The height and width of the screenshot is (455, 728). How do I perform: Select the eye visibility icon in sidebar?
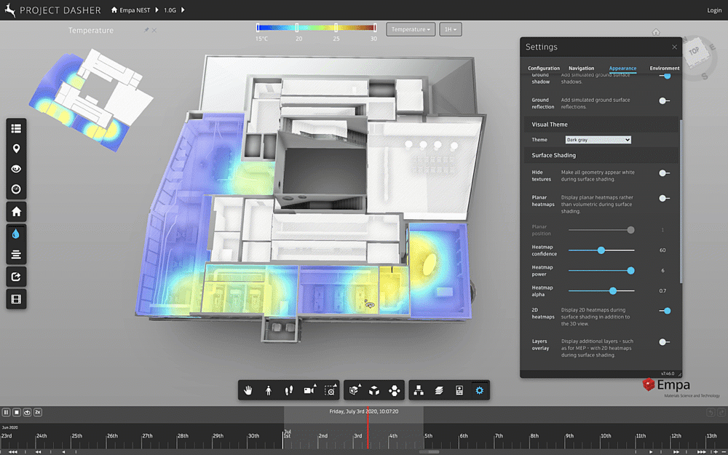(x=16, y=168)
